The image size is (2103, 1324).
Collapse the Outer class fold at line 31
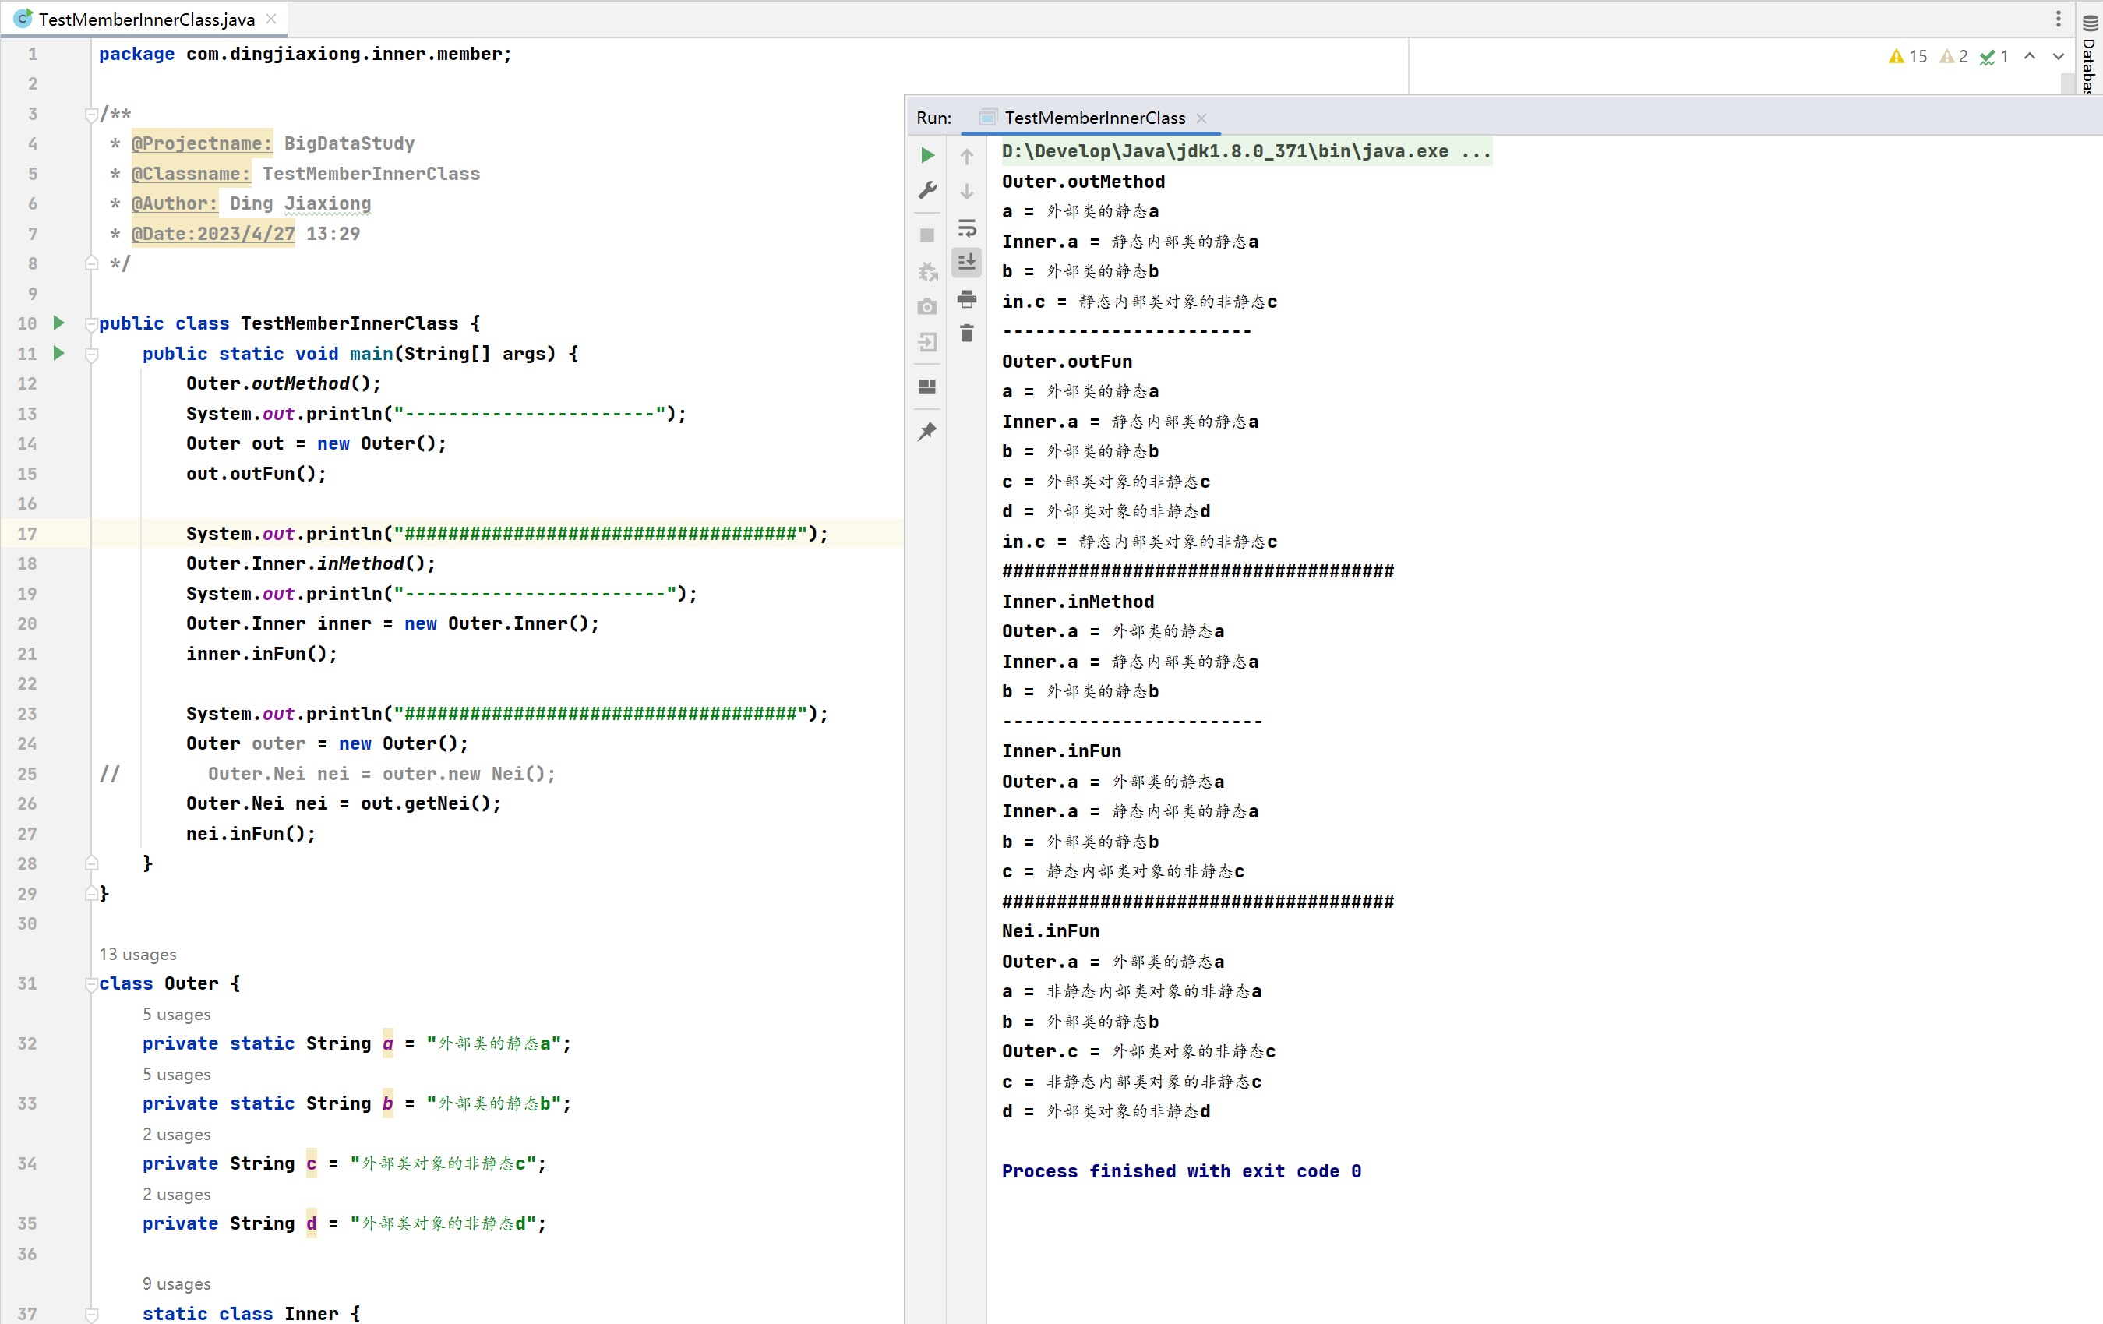[x=92, y=984]
